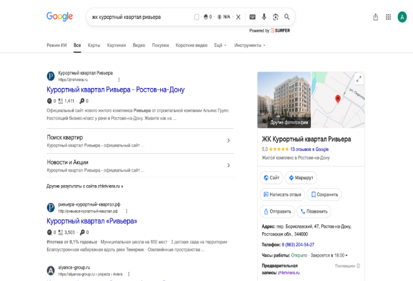Screen dimensions: 413x281
Task: Click the Powered by SURFER label
Action: [x=269, y=31]
